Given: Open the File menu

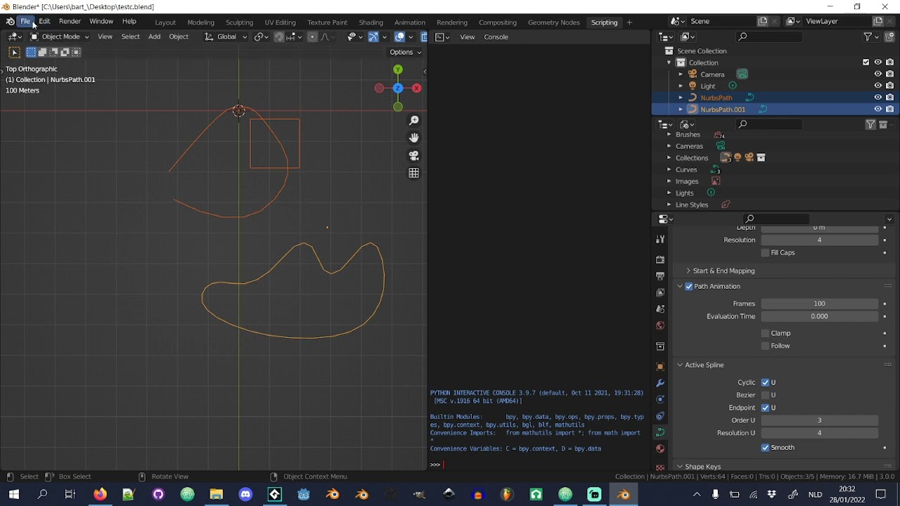Looking at the screenshot, I should click(25, 22).
